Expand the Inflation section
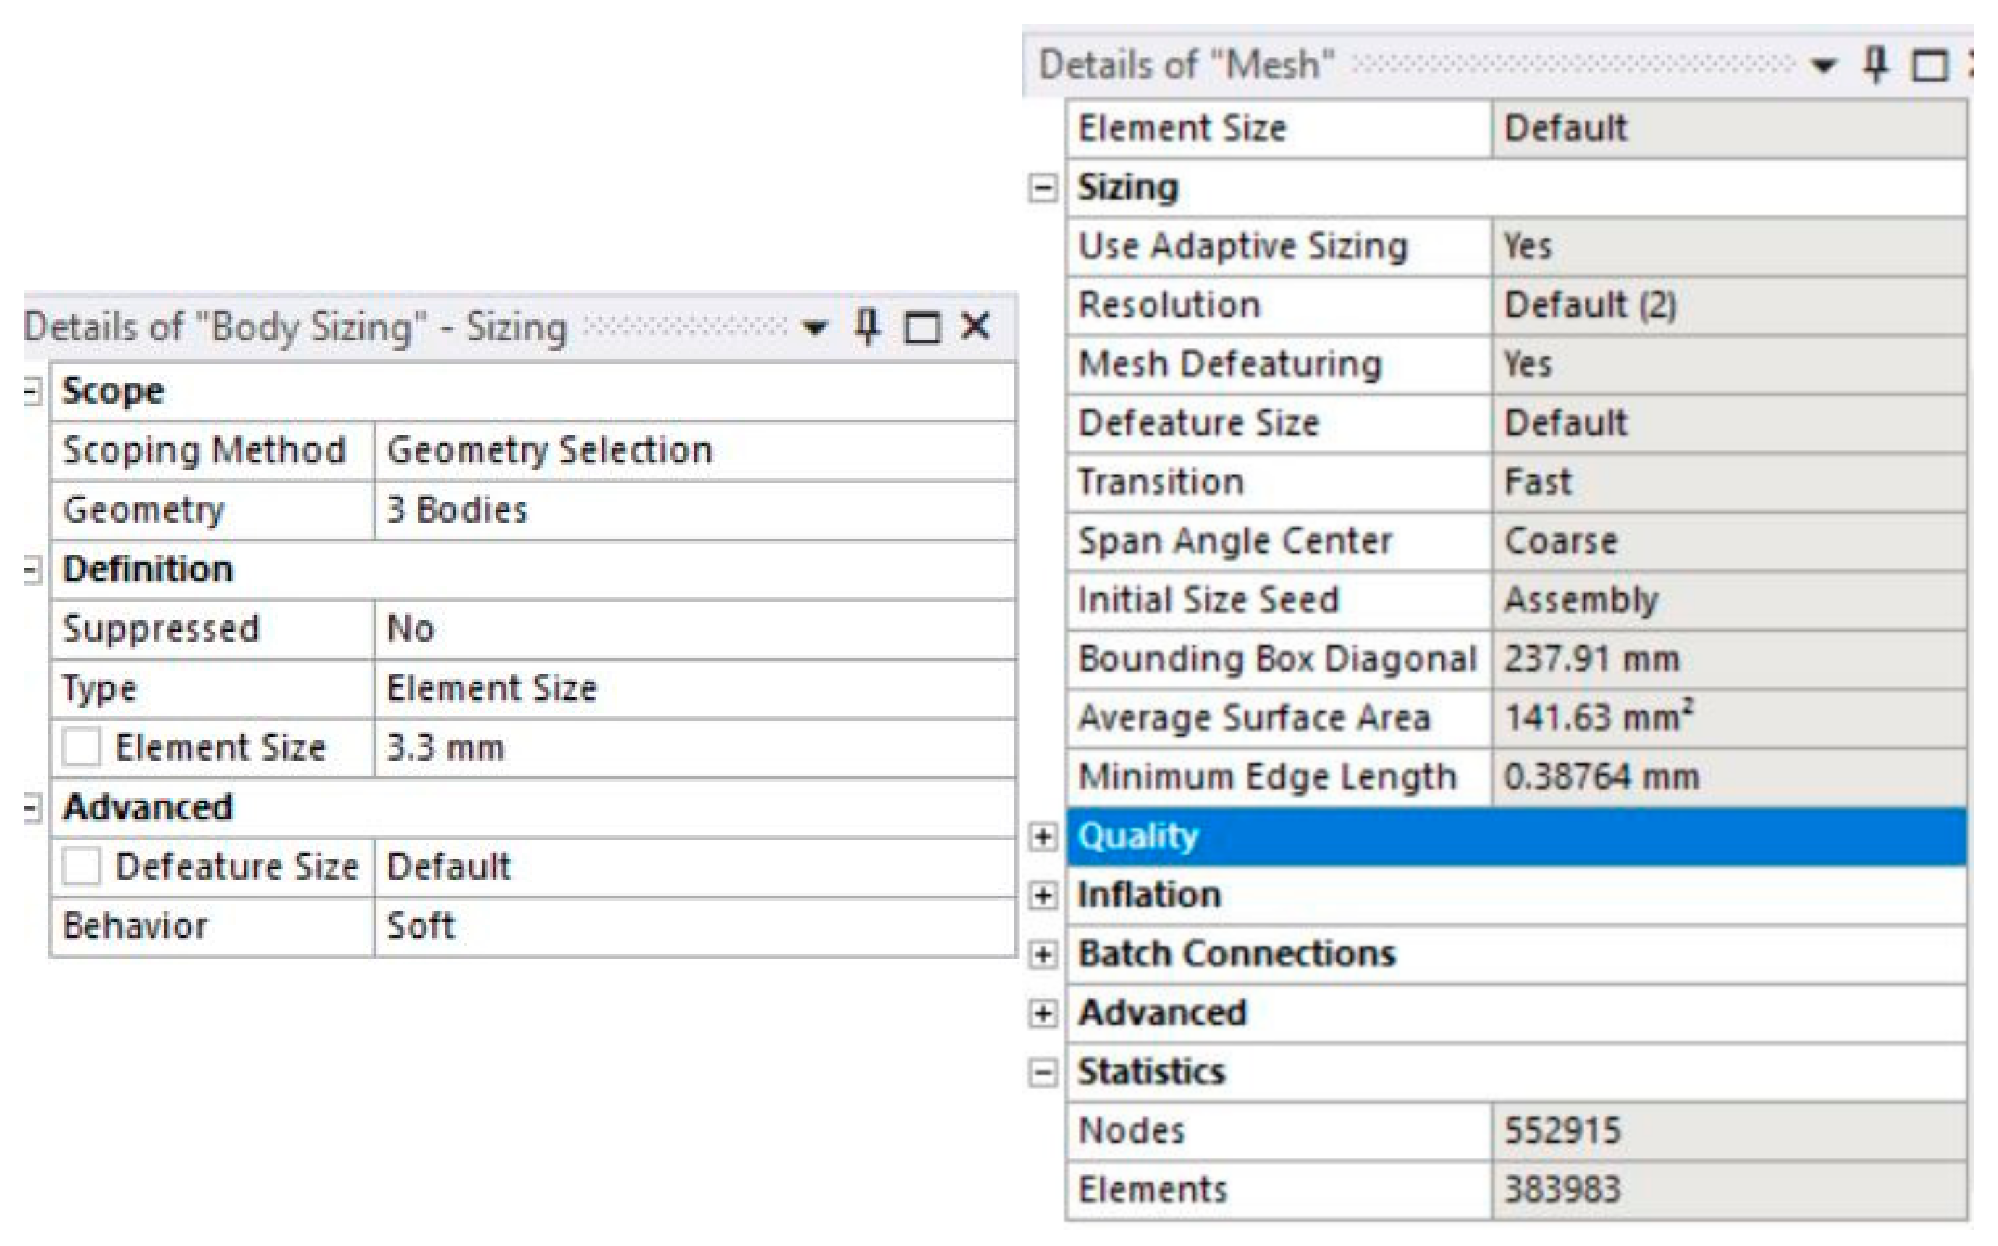The image size is (1998, 1246). (1043, 895)
